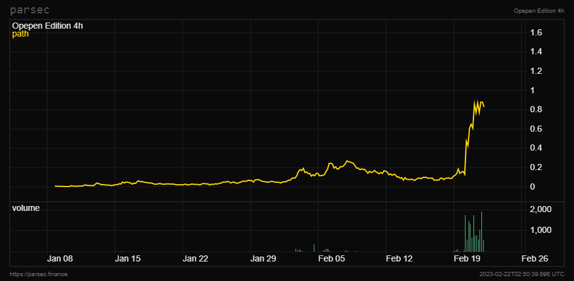Click the Jan 22 date label

pos(196,258)
